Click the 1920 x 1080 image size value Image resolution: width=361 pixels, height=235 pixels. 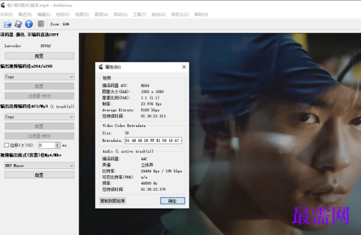click(152, 92)
